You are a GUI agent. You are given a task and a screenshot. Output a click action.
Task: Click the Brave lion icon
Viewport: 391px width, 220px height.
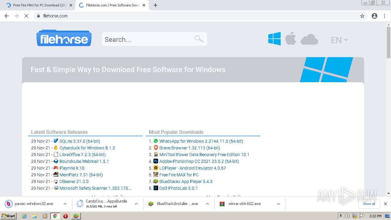[x=156, y=148]
